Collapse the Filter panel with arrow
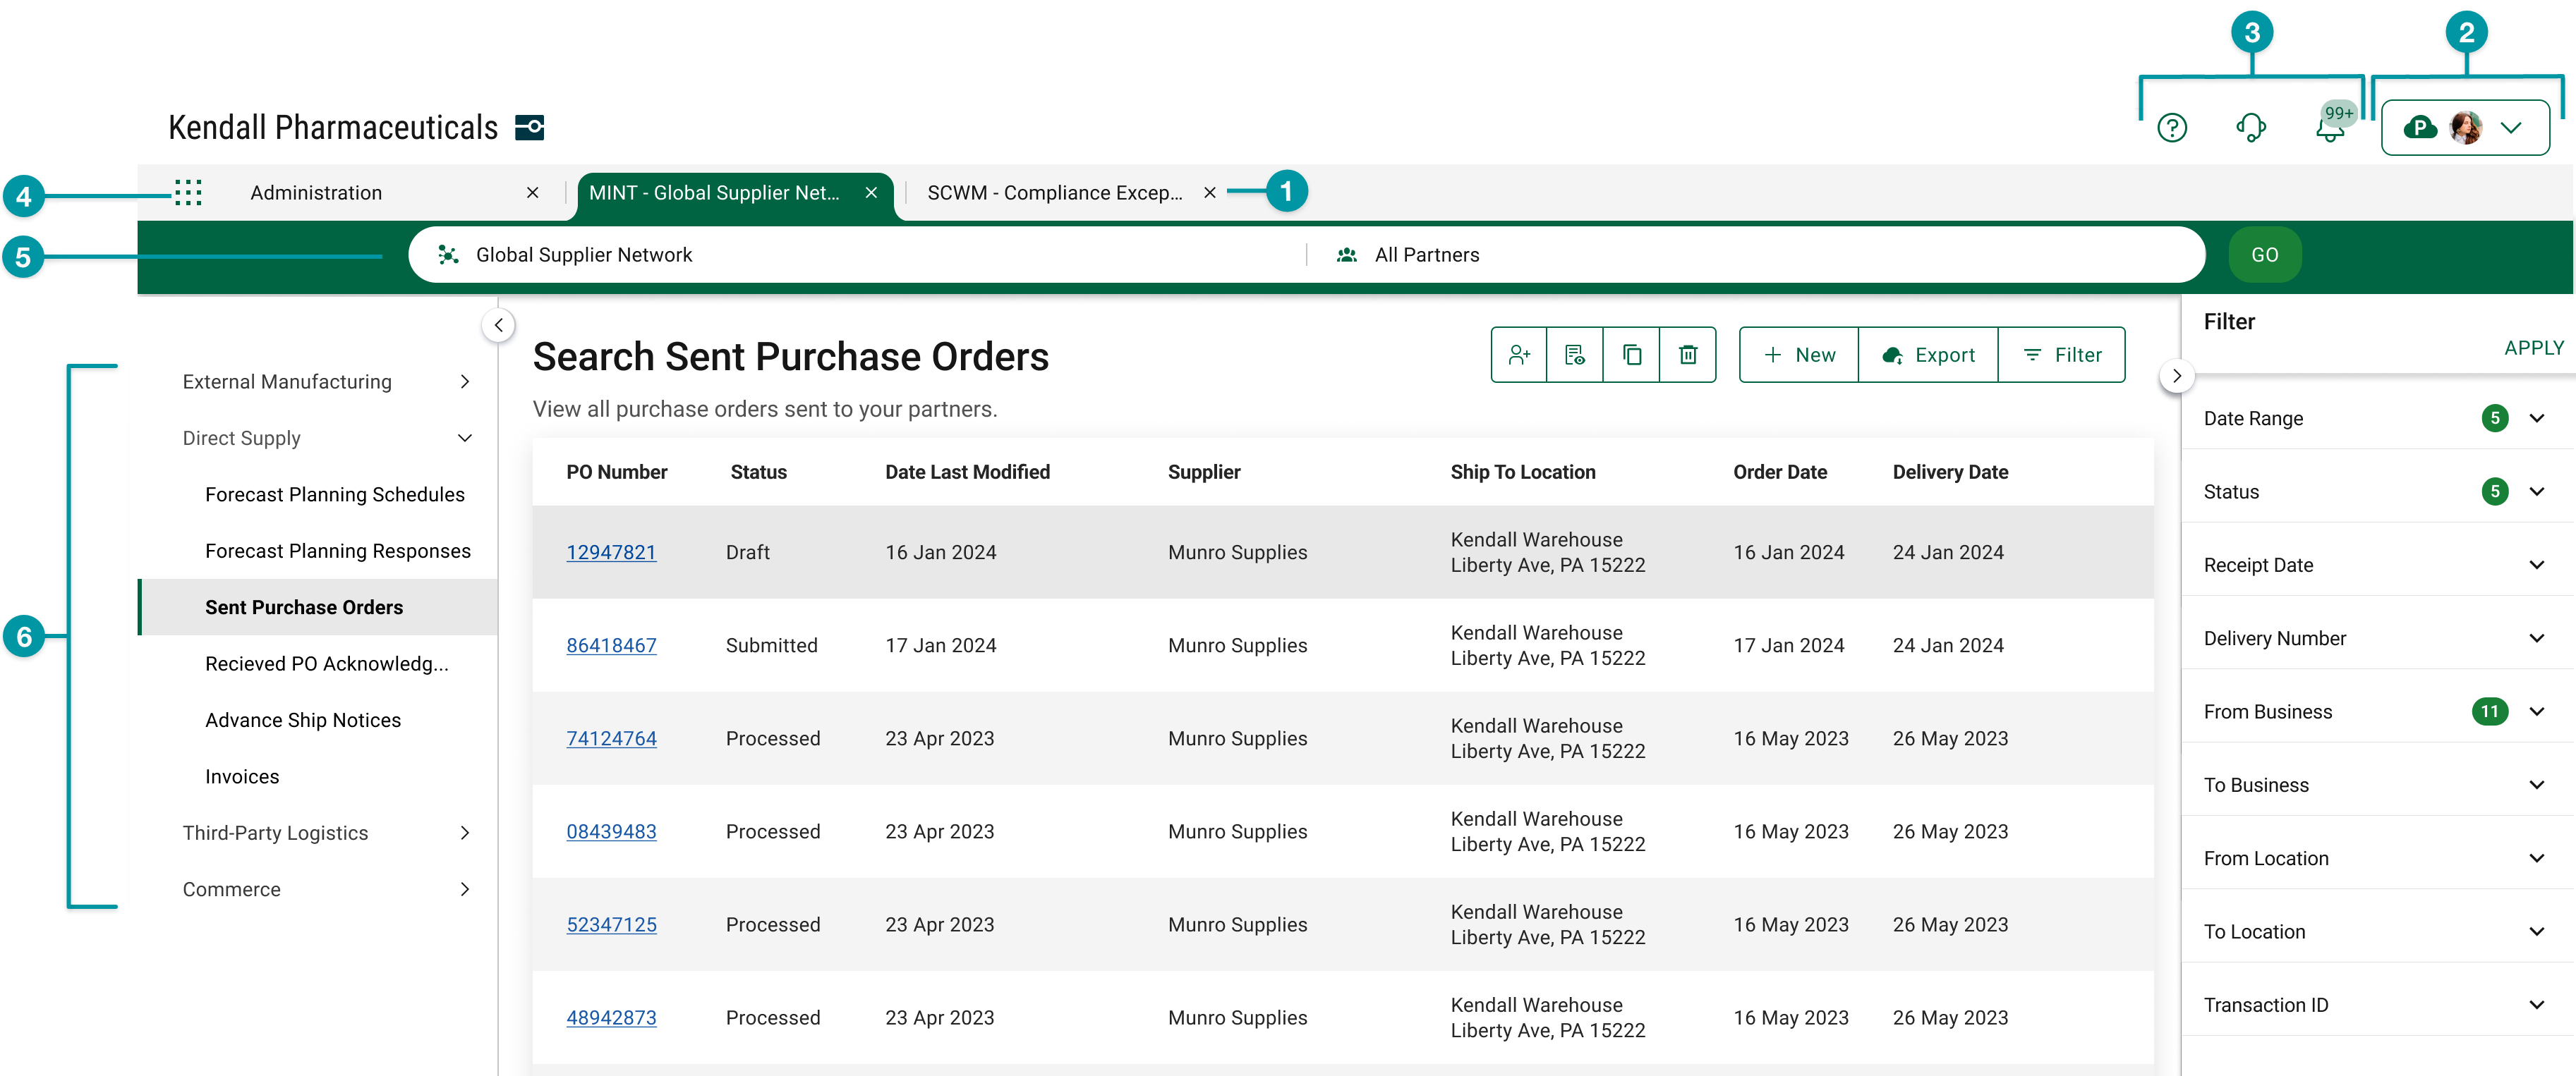Image resolution: width=2576 pixels, height=1076 pixels. 2176,377
